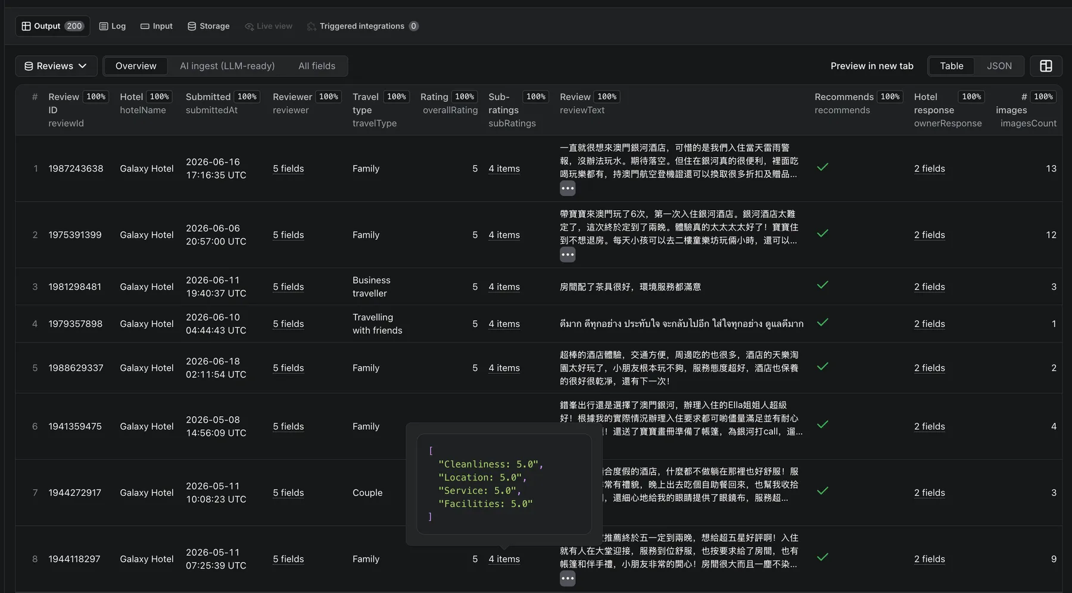1072x593 pixels.
Task: Select the All fields view
Action: [x=317, y=66]
